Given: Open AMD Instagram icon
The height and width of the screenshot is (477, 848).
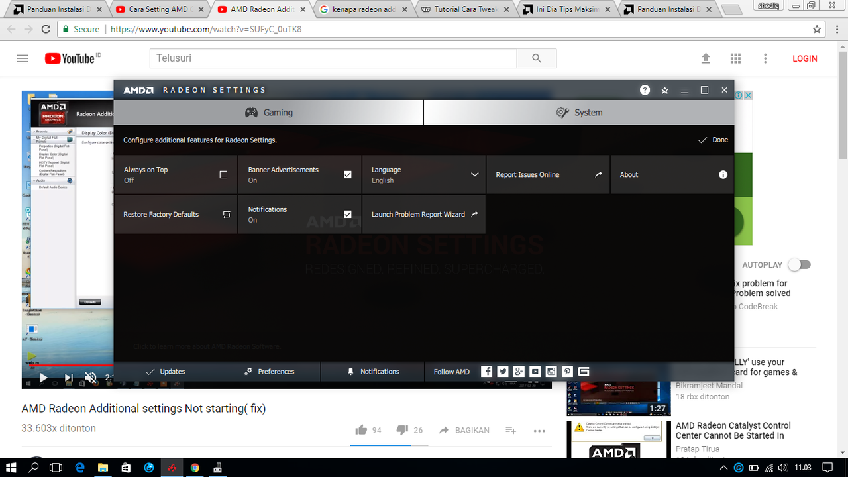Looking at the screenshot, I should pyautogui.click(x=551, y=372).
